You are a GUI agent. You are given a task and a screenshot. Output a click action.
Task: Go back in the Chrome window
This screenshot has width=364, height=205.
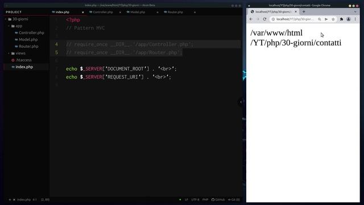pyautogui.click(x=251, y=19)
